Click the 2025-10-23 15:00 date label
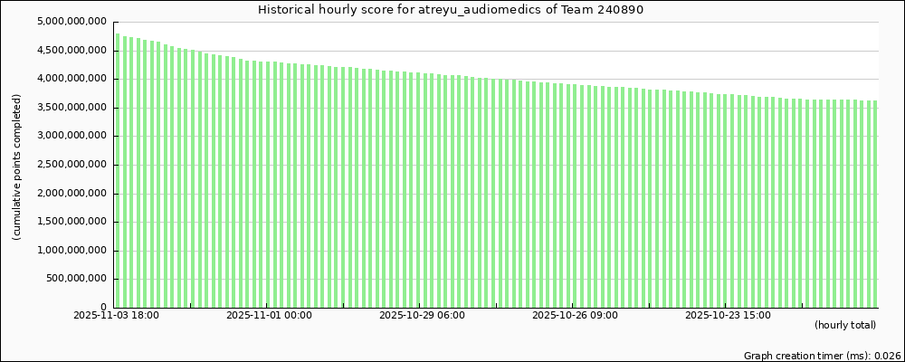This screenshot has width=905, height=362. [x=729, y=316]
